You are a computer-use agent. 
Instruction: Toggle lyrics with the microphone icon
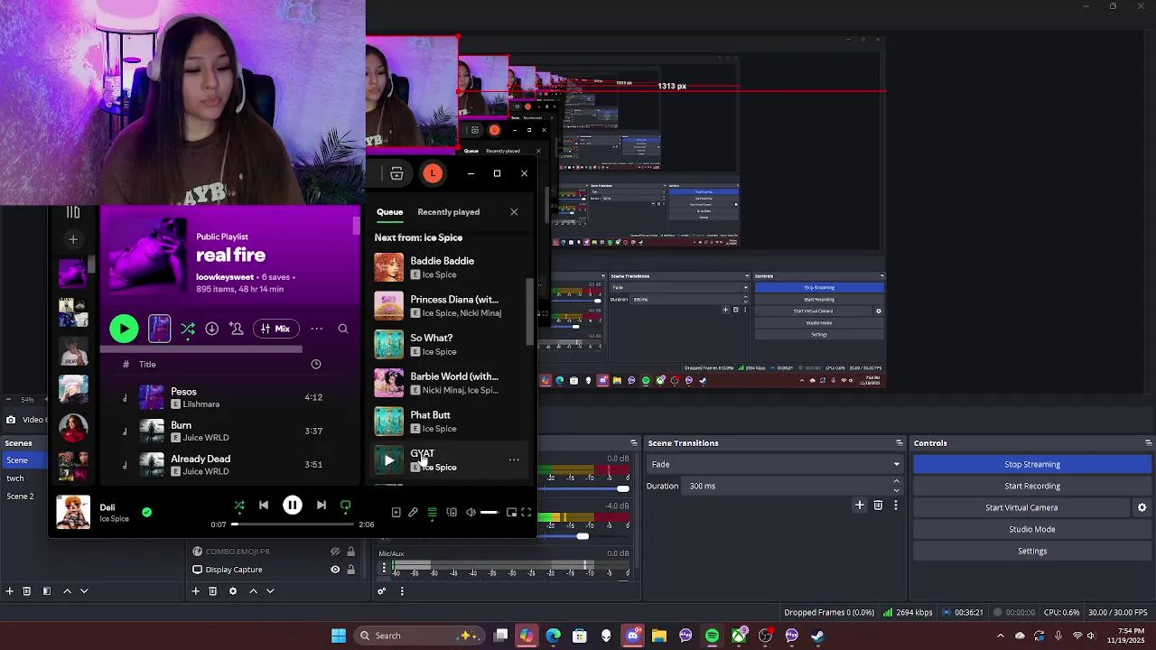click(414, 513)
